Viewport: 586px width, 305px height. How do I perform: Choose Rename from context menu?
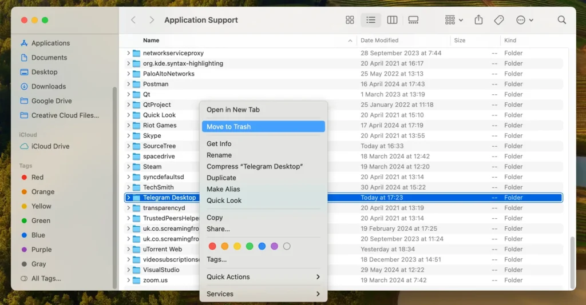pyautogui.click(x=263, y=155)
